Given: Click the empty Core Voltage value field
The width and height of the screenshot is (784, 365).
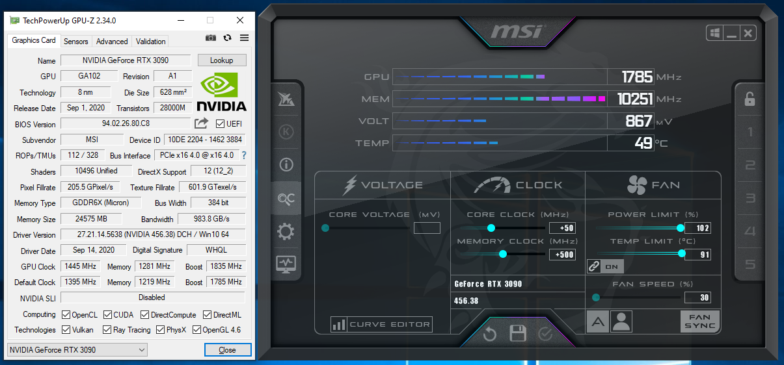Looking at the screenshot, I should click(x=427, y=228).
